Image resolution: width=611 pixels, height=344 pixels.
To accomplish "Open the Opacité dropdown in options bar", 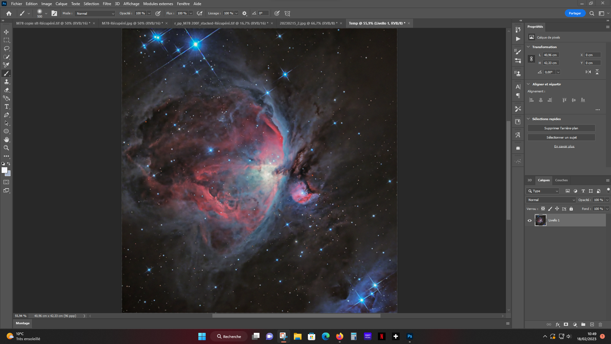I will 149,13.
